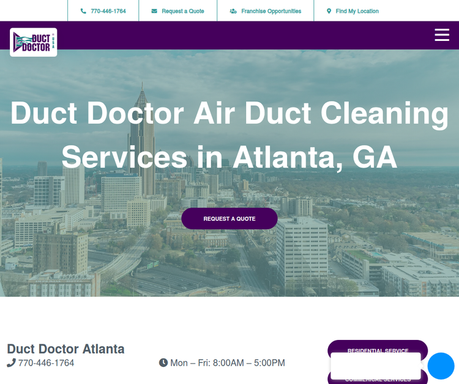Click the Duct Doctor Atlanta heading
Viewport: 459px width, 384px height.
(x=66, y=349)
